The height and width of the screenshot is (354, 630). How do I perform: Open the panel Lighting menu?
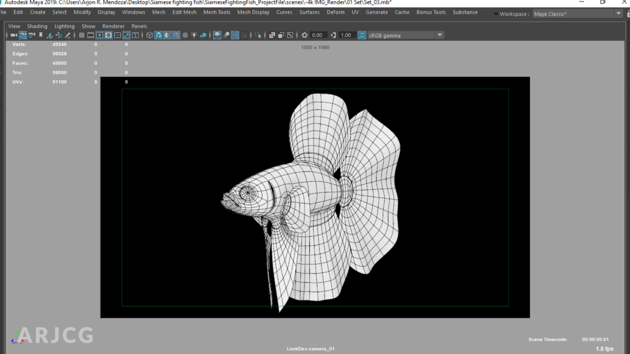pos(64,26)
